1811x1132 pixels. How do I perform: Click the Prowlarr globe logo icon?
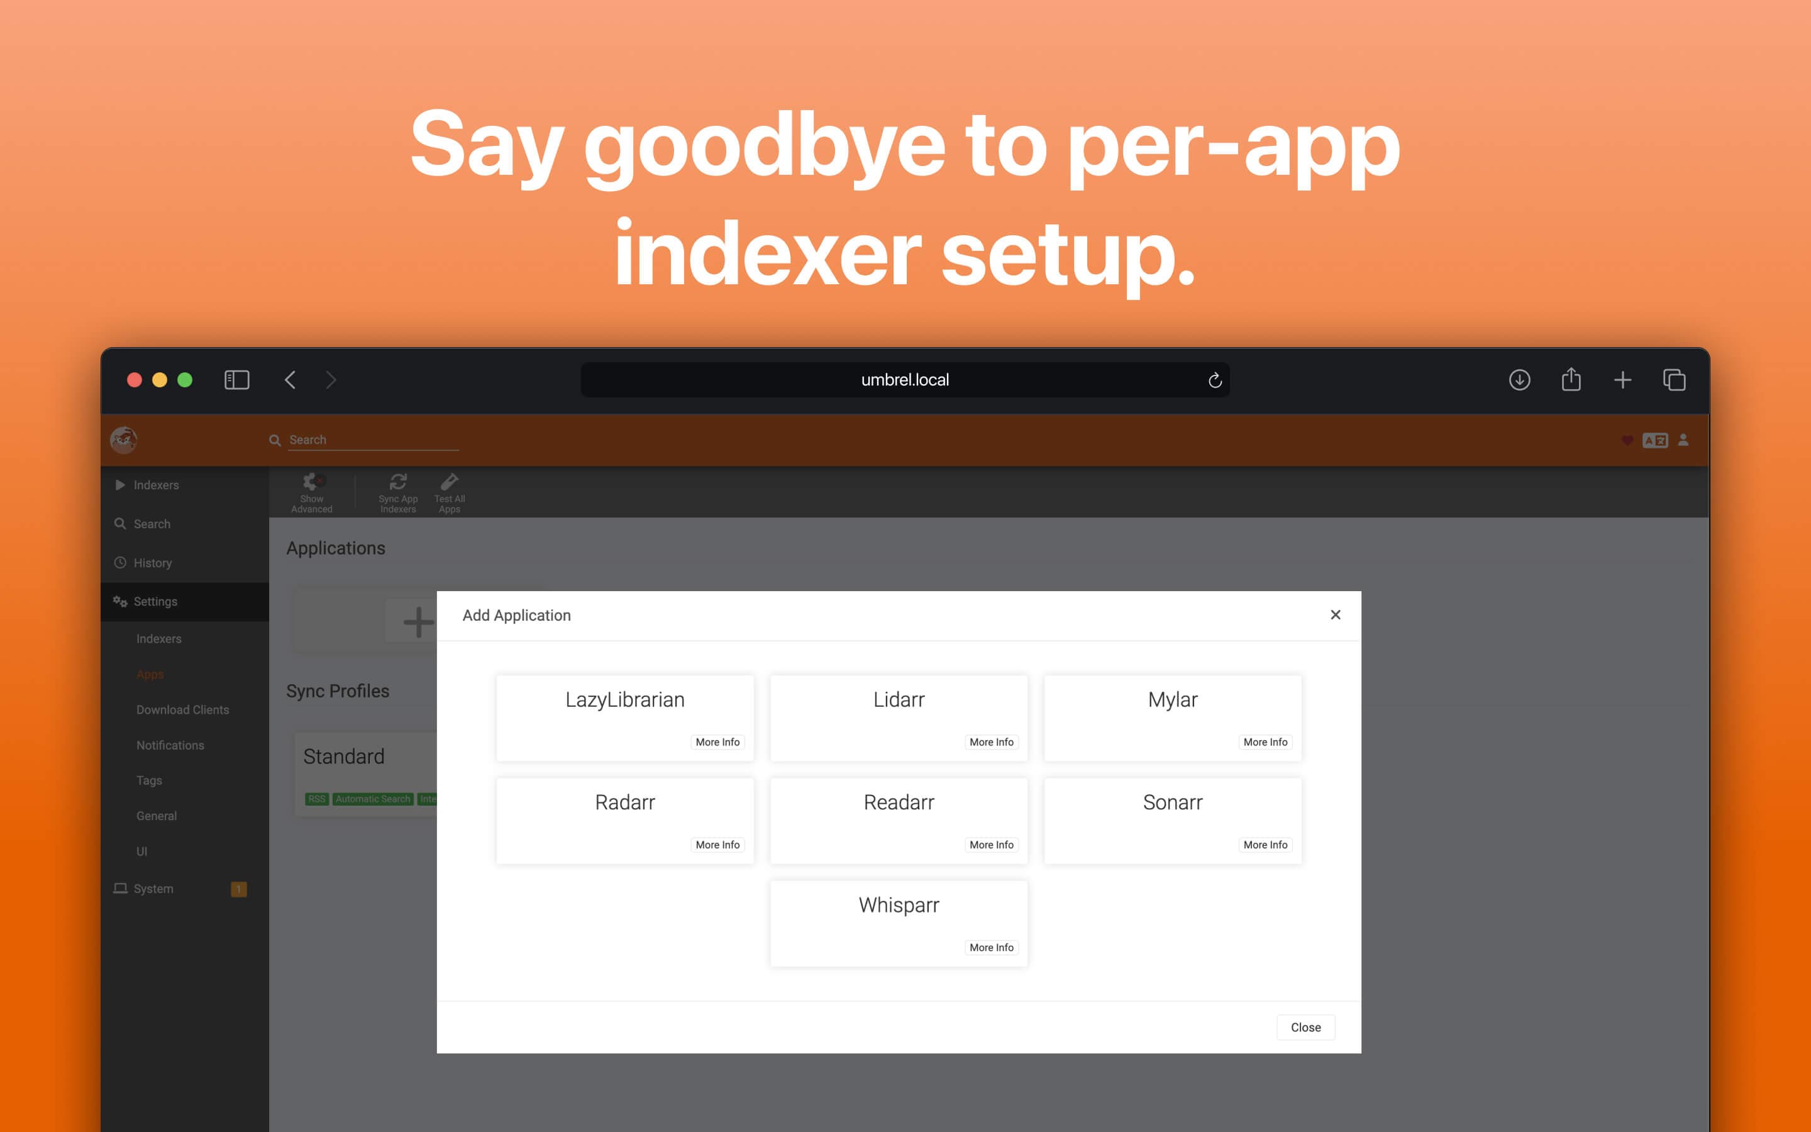[123, 438]
